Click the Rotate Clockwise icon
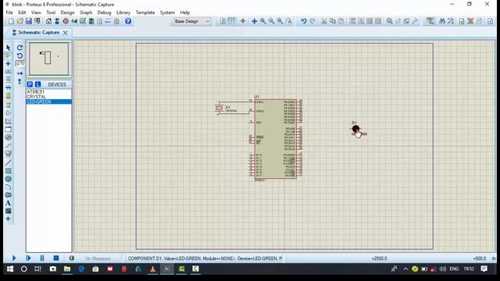500x281 pixels. coord(20,48)
